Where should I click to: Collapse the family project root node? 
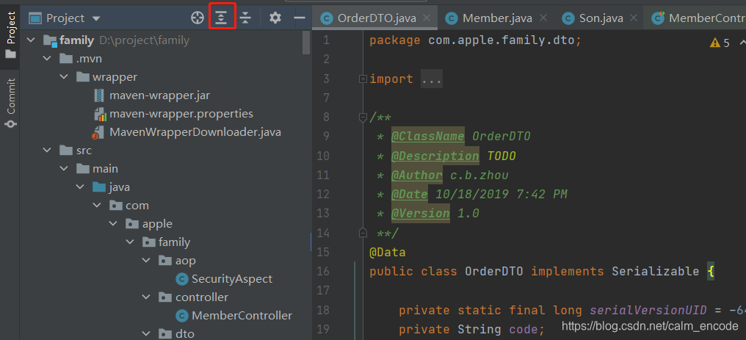(x=32, y=40)
